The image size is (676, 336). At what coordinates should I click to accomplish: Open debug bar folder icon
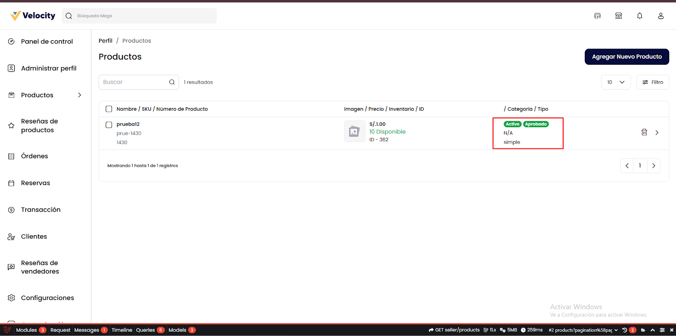coord(643,330)
